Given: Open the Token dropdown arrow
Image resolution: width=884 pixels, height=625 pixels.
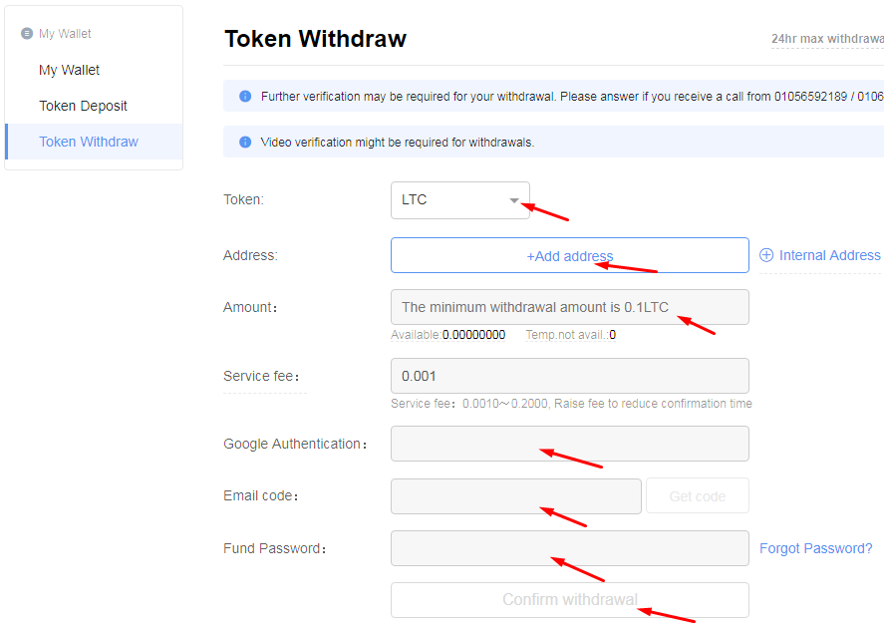Looking at the screenshot, I should (x=514, y=200).
